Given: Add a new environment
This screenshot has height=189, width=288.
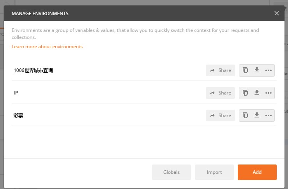Looking at the screenshot, I should [257, 172].
